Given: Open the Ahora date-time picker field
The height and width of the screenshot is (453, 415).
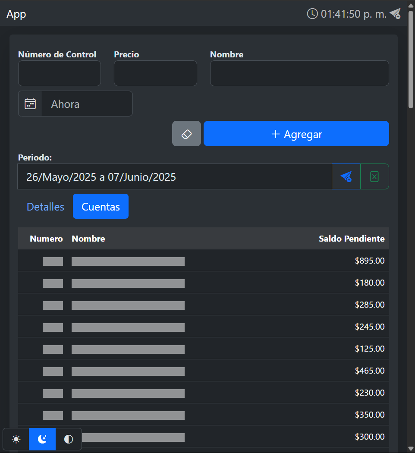Looking at the screenshot, I should pyautogui.click(x=87, y=104).
